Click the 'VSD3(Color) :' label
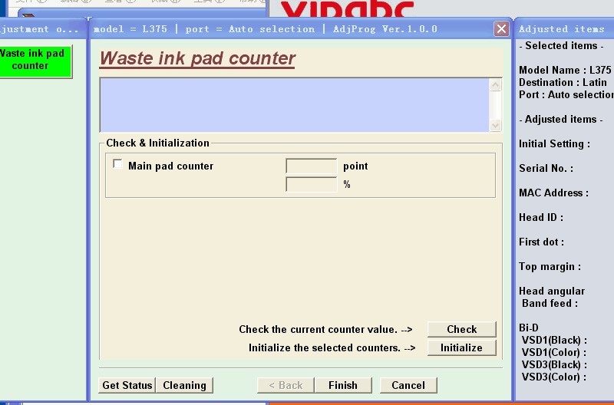Image resolution: width=614 pixels, height=405 pixels. click(x=554, y=377)
